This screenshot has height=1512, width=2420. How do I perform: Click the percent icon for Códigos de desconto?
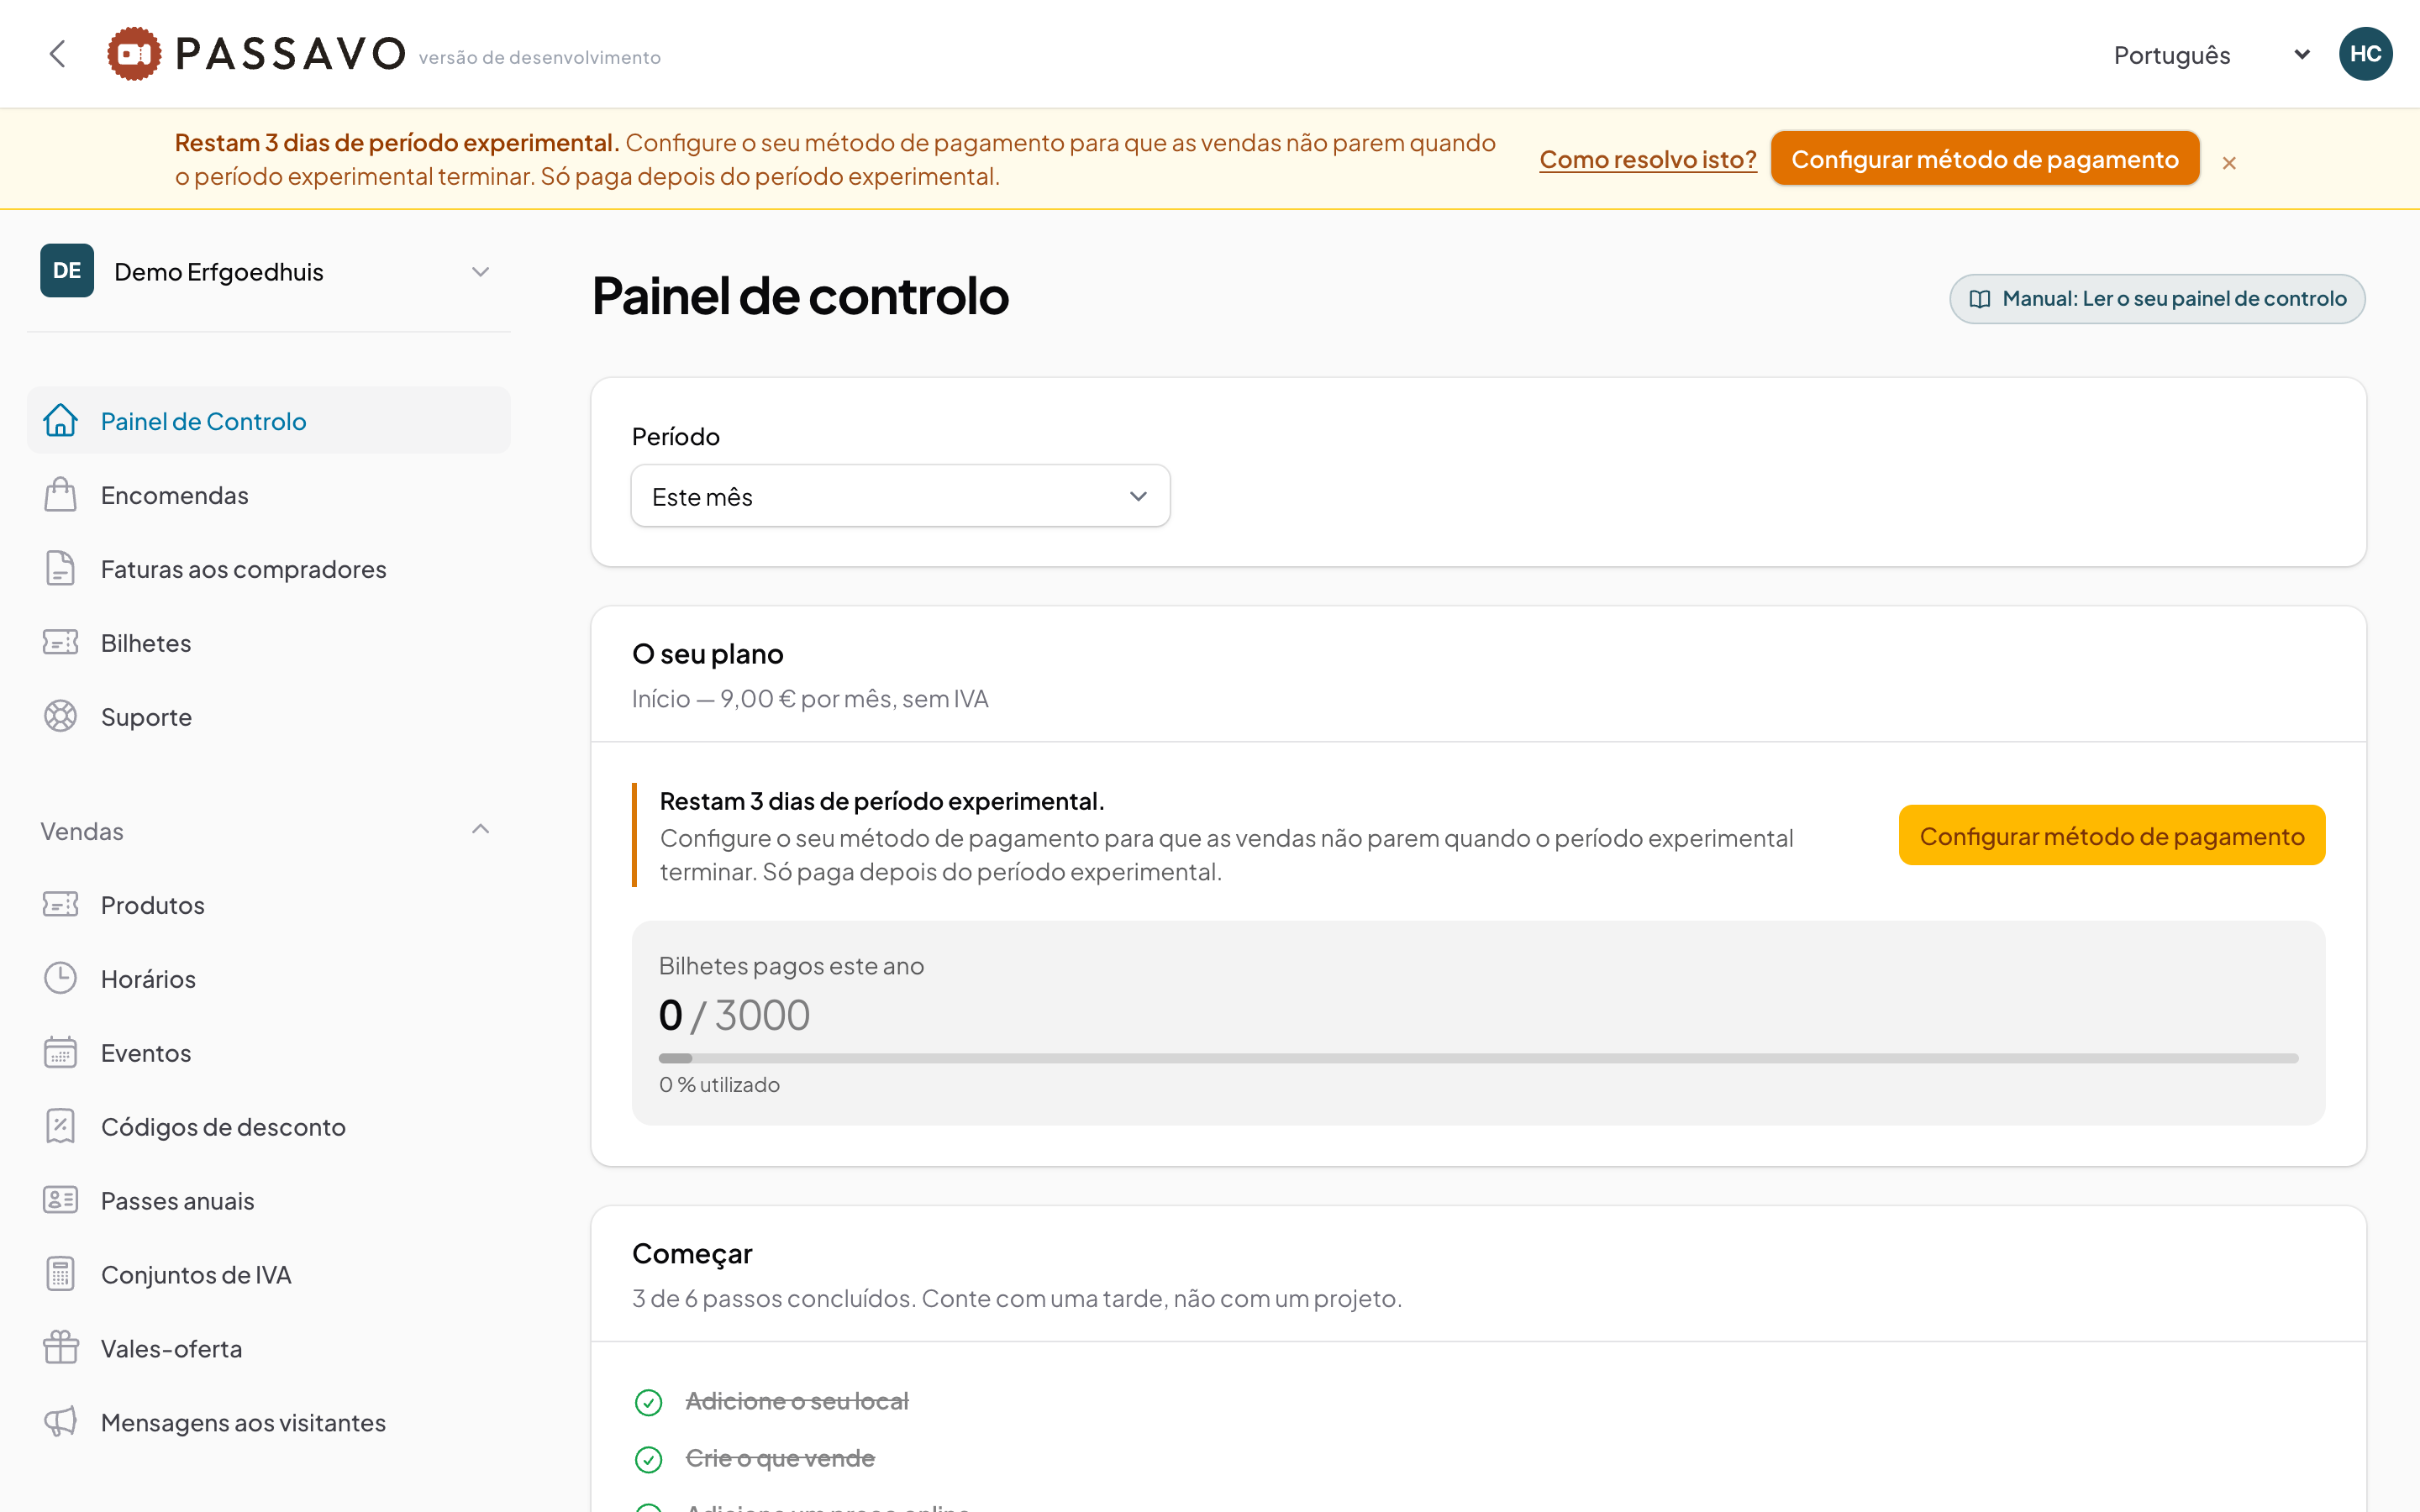pos(60,1126)
